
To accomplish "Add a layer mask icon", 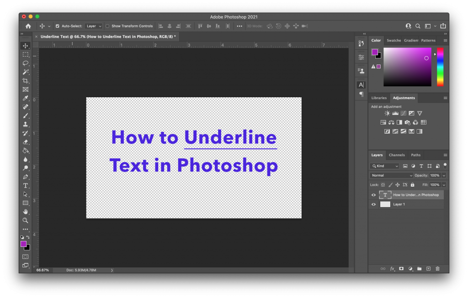I will click(x=401, y=269).
